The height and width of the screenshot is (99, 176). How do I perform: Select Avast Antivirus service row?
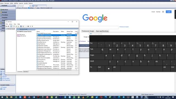tap(57, 59)
